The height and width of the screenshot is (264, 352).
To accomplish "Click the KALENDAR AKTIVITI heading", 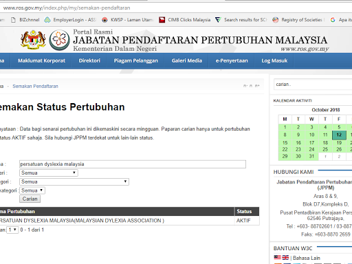I will pyautogui.click(x=293, y=100).
